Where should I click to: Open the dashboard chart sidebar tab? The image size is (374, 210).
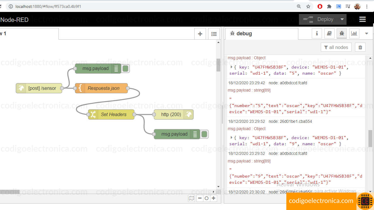[354, 34]
